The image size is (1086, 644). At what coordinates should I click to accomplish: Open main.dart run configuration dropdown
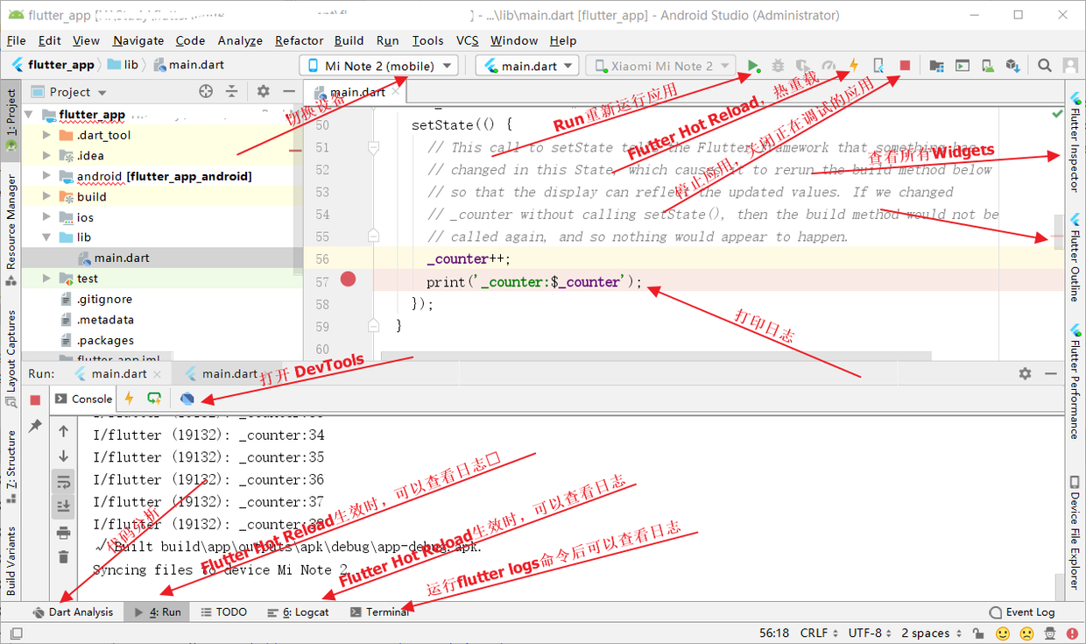tap(528, 66)
